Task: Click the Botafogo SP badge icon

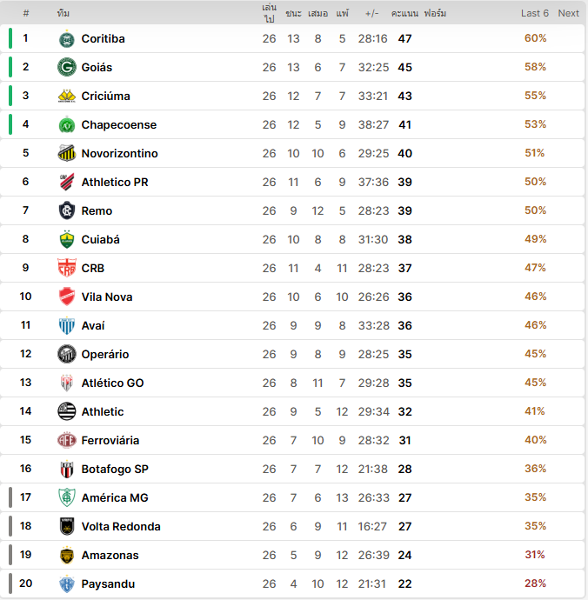Action: tap(67, 470)
